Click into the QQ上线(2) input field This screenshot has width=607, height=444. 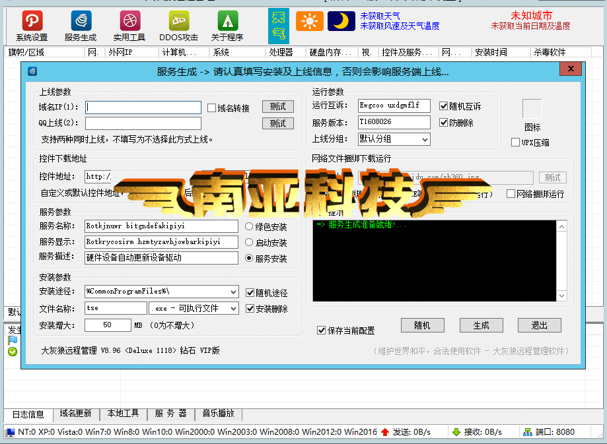click(x=143, y=123)
